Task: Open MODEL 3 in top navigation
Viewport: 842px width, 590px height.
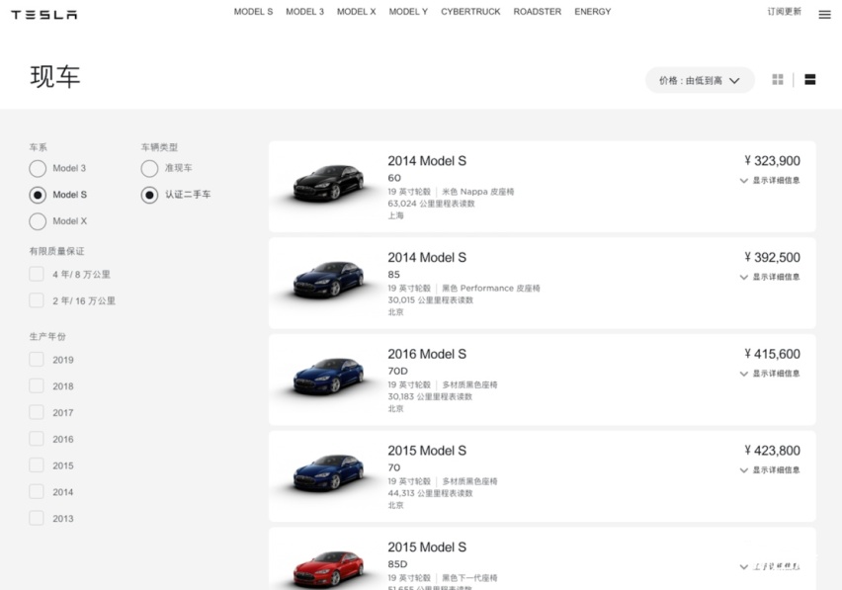Action: 305,12
